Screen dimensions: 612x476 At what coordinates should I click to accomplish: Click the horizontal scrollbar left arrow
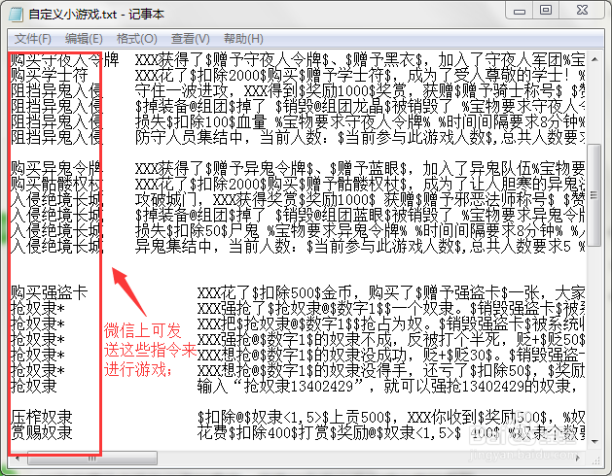(x=18, y=459)
